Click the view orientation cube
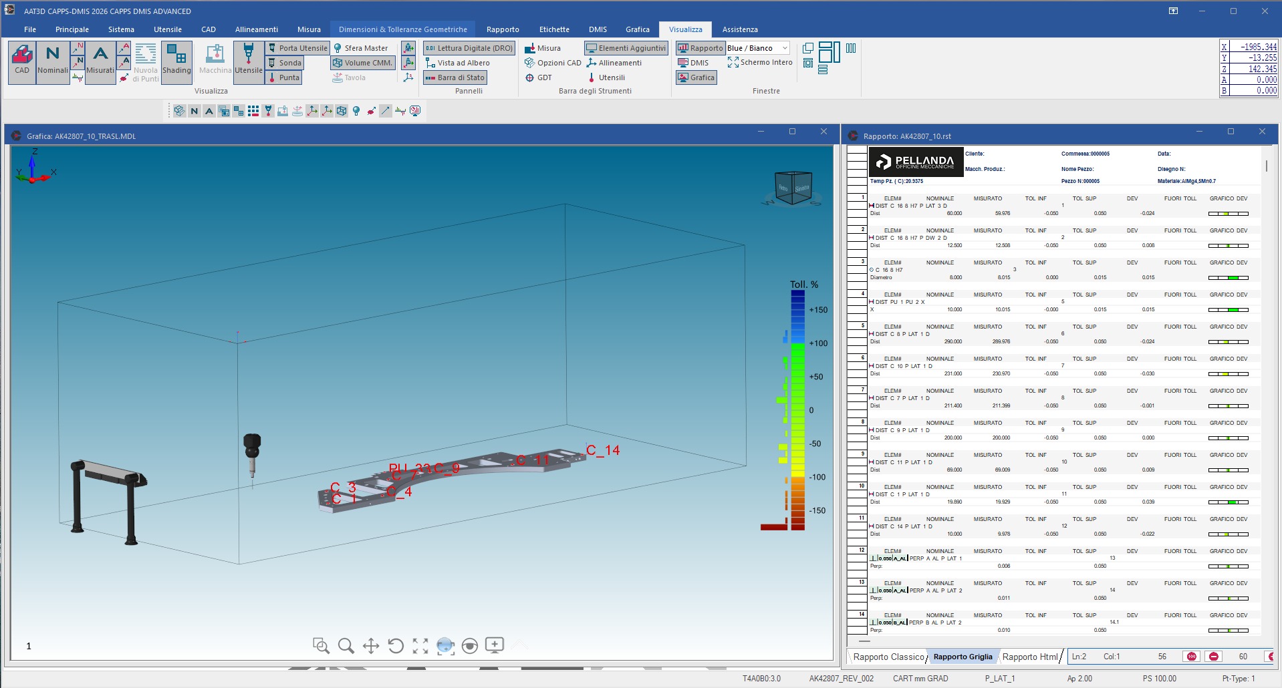 (793, 188)
